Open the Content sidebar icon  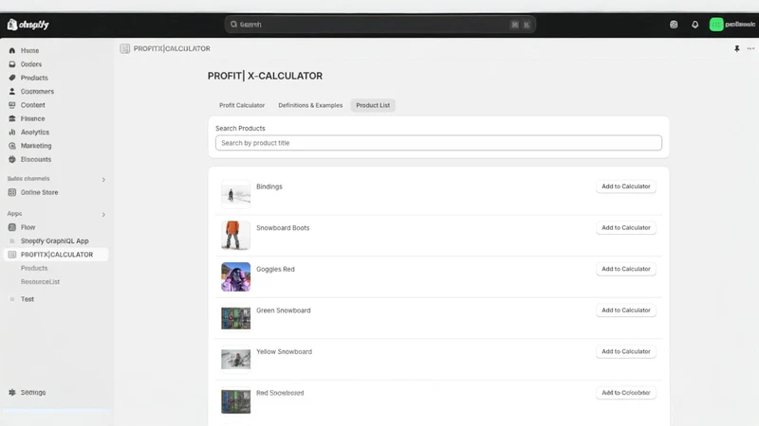12,105
